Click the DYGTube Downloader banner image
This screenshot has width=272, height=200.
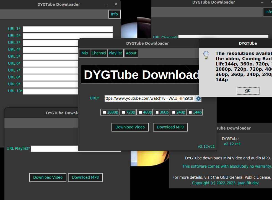(x=140, y=74)
